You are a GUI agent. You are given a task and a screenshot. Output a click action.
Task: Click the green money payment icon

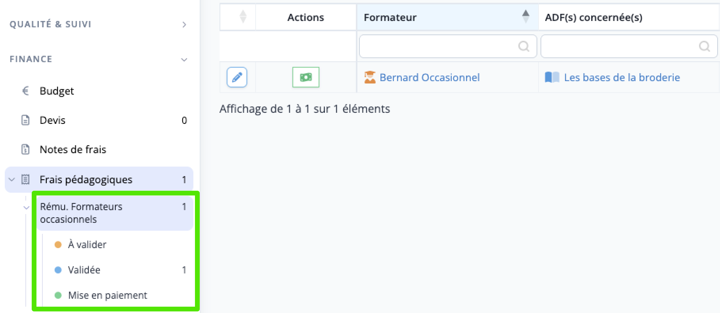[x=306, y=77]
